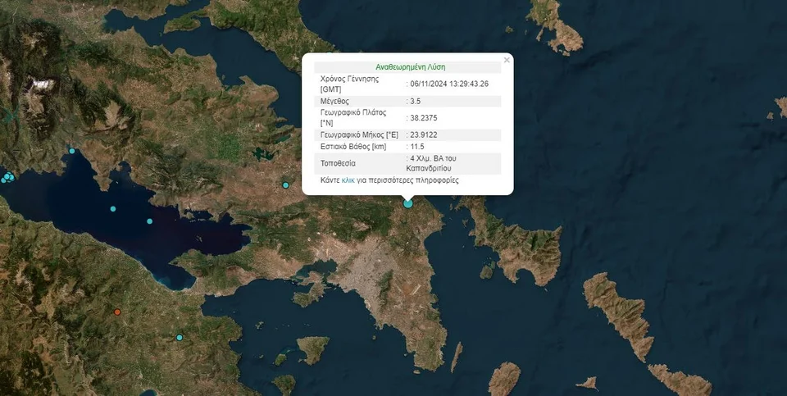Click the focal depth value 11.5
Screen dimensions: 787x396
pyautogui.click(x=417, y=147)
